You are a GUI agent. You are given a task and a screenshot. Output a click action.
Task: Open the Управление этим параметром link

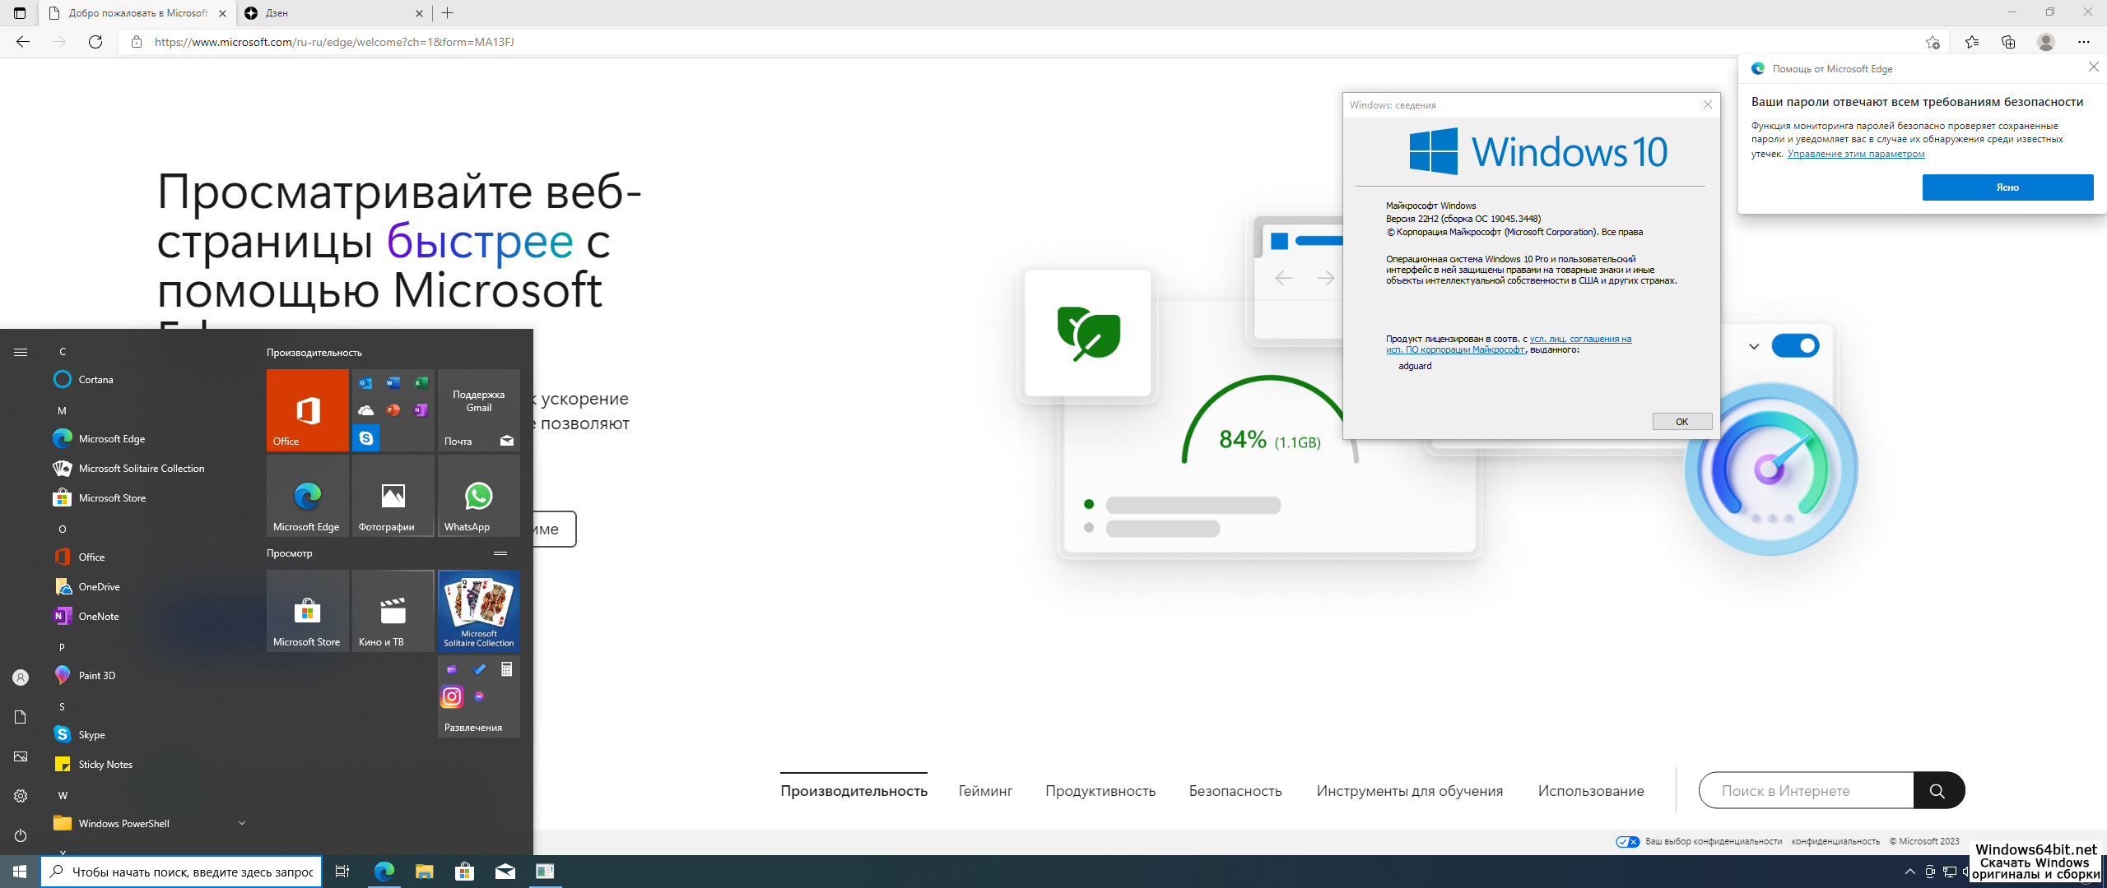pos(1855,154)
